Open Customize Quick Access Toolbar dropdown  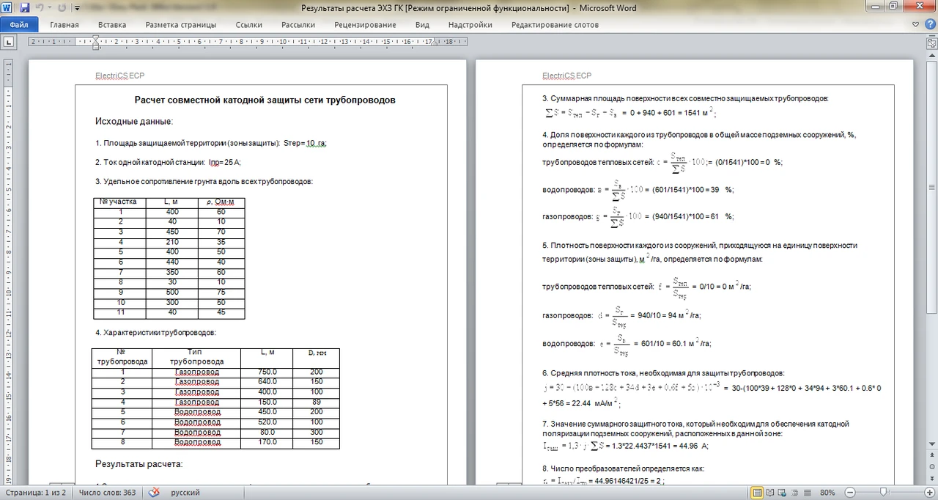pos(76,8)
